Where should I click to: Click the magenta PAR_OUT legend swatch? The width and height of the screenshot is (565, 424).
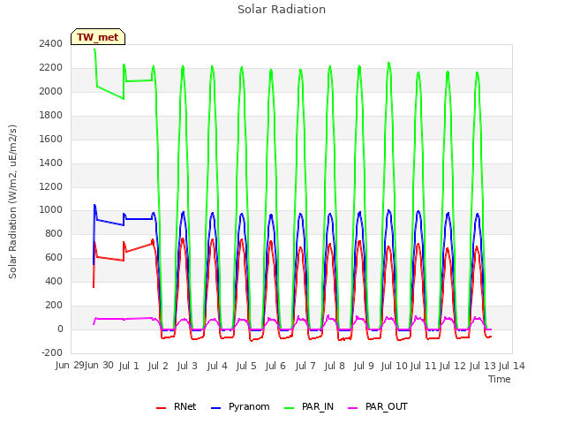click(x=353, y=408)
